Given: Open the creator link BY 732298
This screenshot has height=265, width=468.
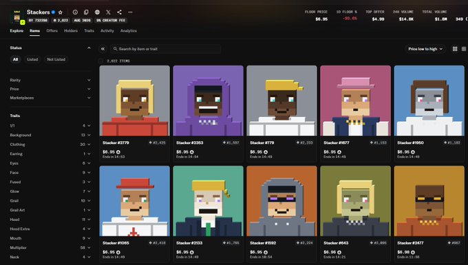Looking at the screenshot, I should [38, 20].
